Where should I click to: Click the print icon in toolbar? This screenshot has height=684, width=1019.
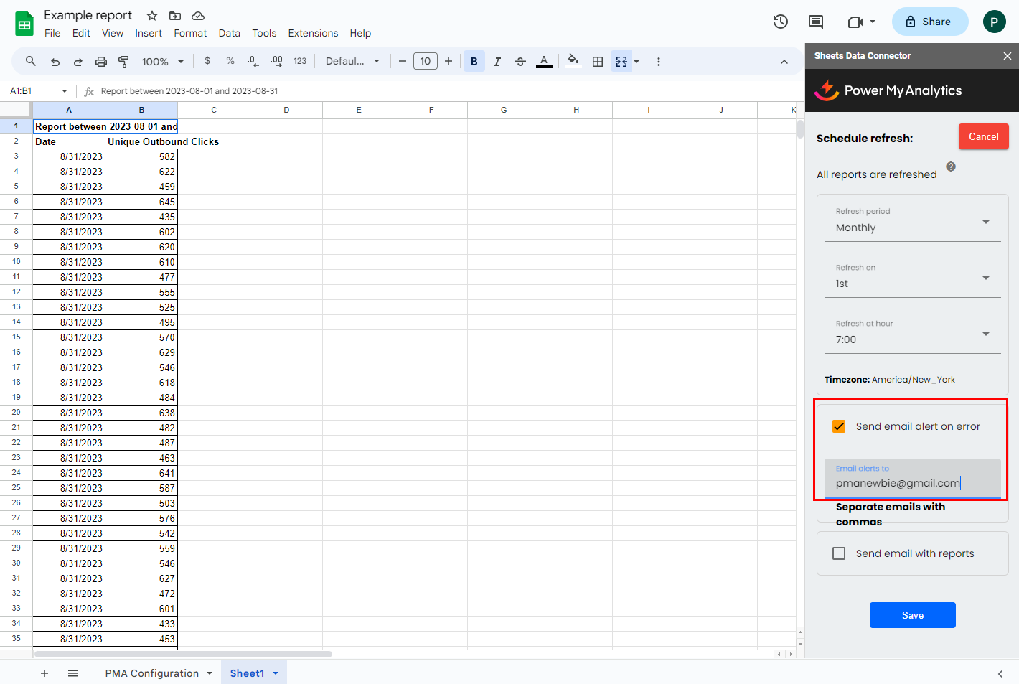[x=101, y=62]
